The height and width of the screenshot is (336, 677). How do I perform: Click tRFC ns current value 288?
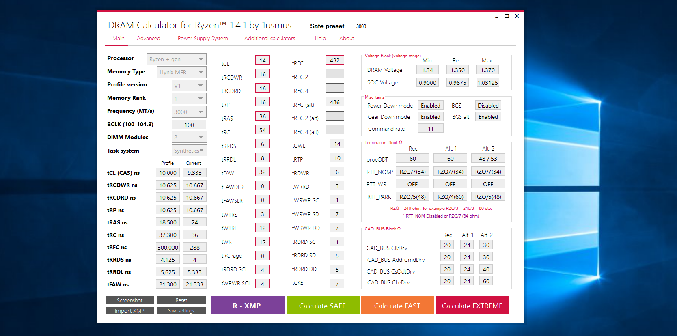coord(195,248)
